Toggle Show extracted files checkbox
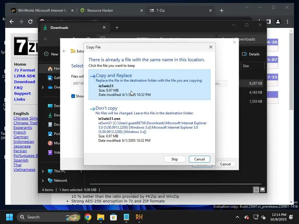The height and width of the screenshot is (224, 299). click(73, 96)
